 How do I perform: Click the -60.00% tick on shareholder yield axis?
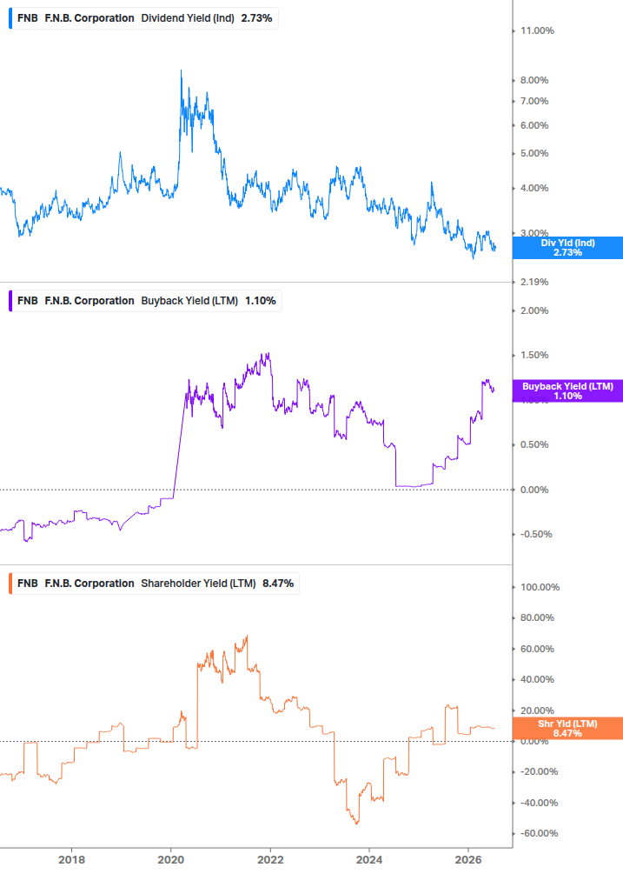tap(539, 834)
